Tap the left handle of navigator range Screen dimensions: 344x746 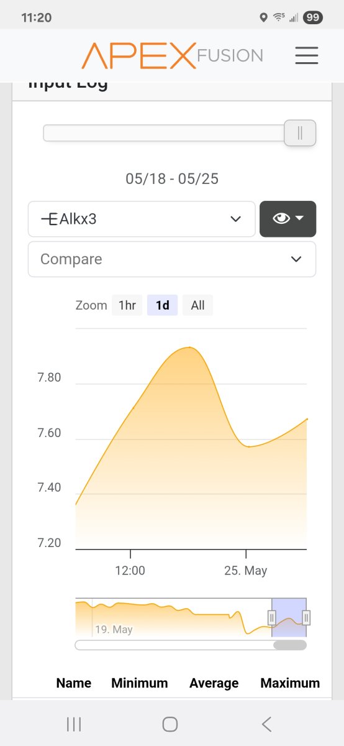[x=271, y=617]
